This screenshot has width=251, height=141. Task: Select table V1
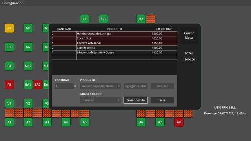(x=9, y=103)
